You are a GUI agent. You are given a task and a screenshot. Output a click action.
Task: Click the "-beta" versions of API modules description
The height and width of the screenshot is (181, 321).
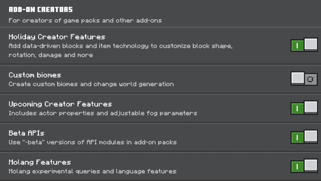[93, 142]
